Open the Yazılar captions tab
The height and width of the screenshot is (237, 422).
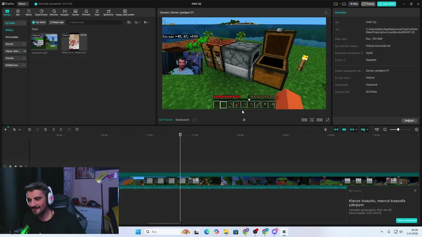[75, 13]
